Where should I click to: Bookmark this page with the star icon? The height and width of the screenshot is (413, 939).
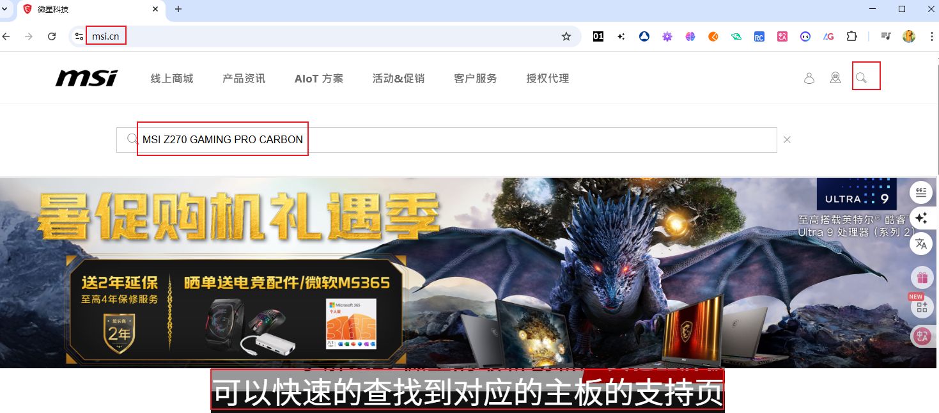pos(566,36)
